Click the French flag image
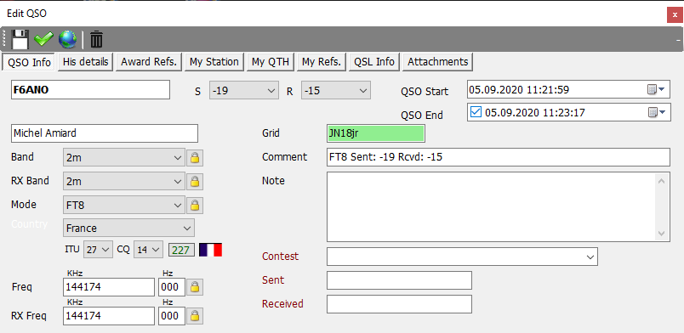 211,250
